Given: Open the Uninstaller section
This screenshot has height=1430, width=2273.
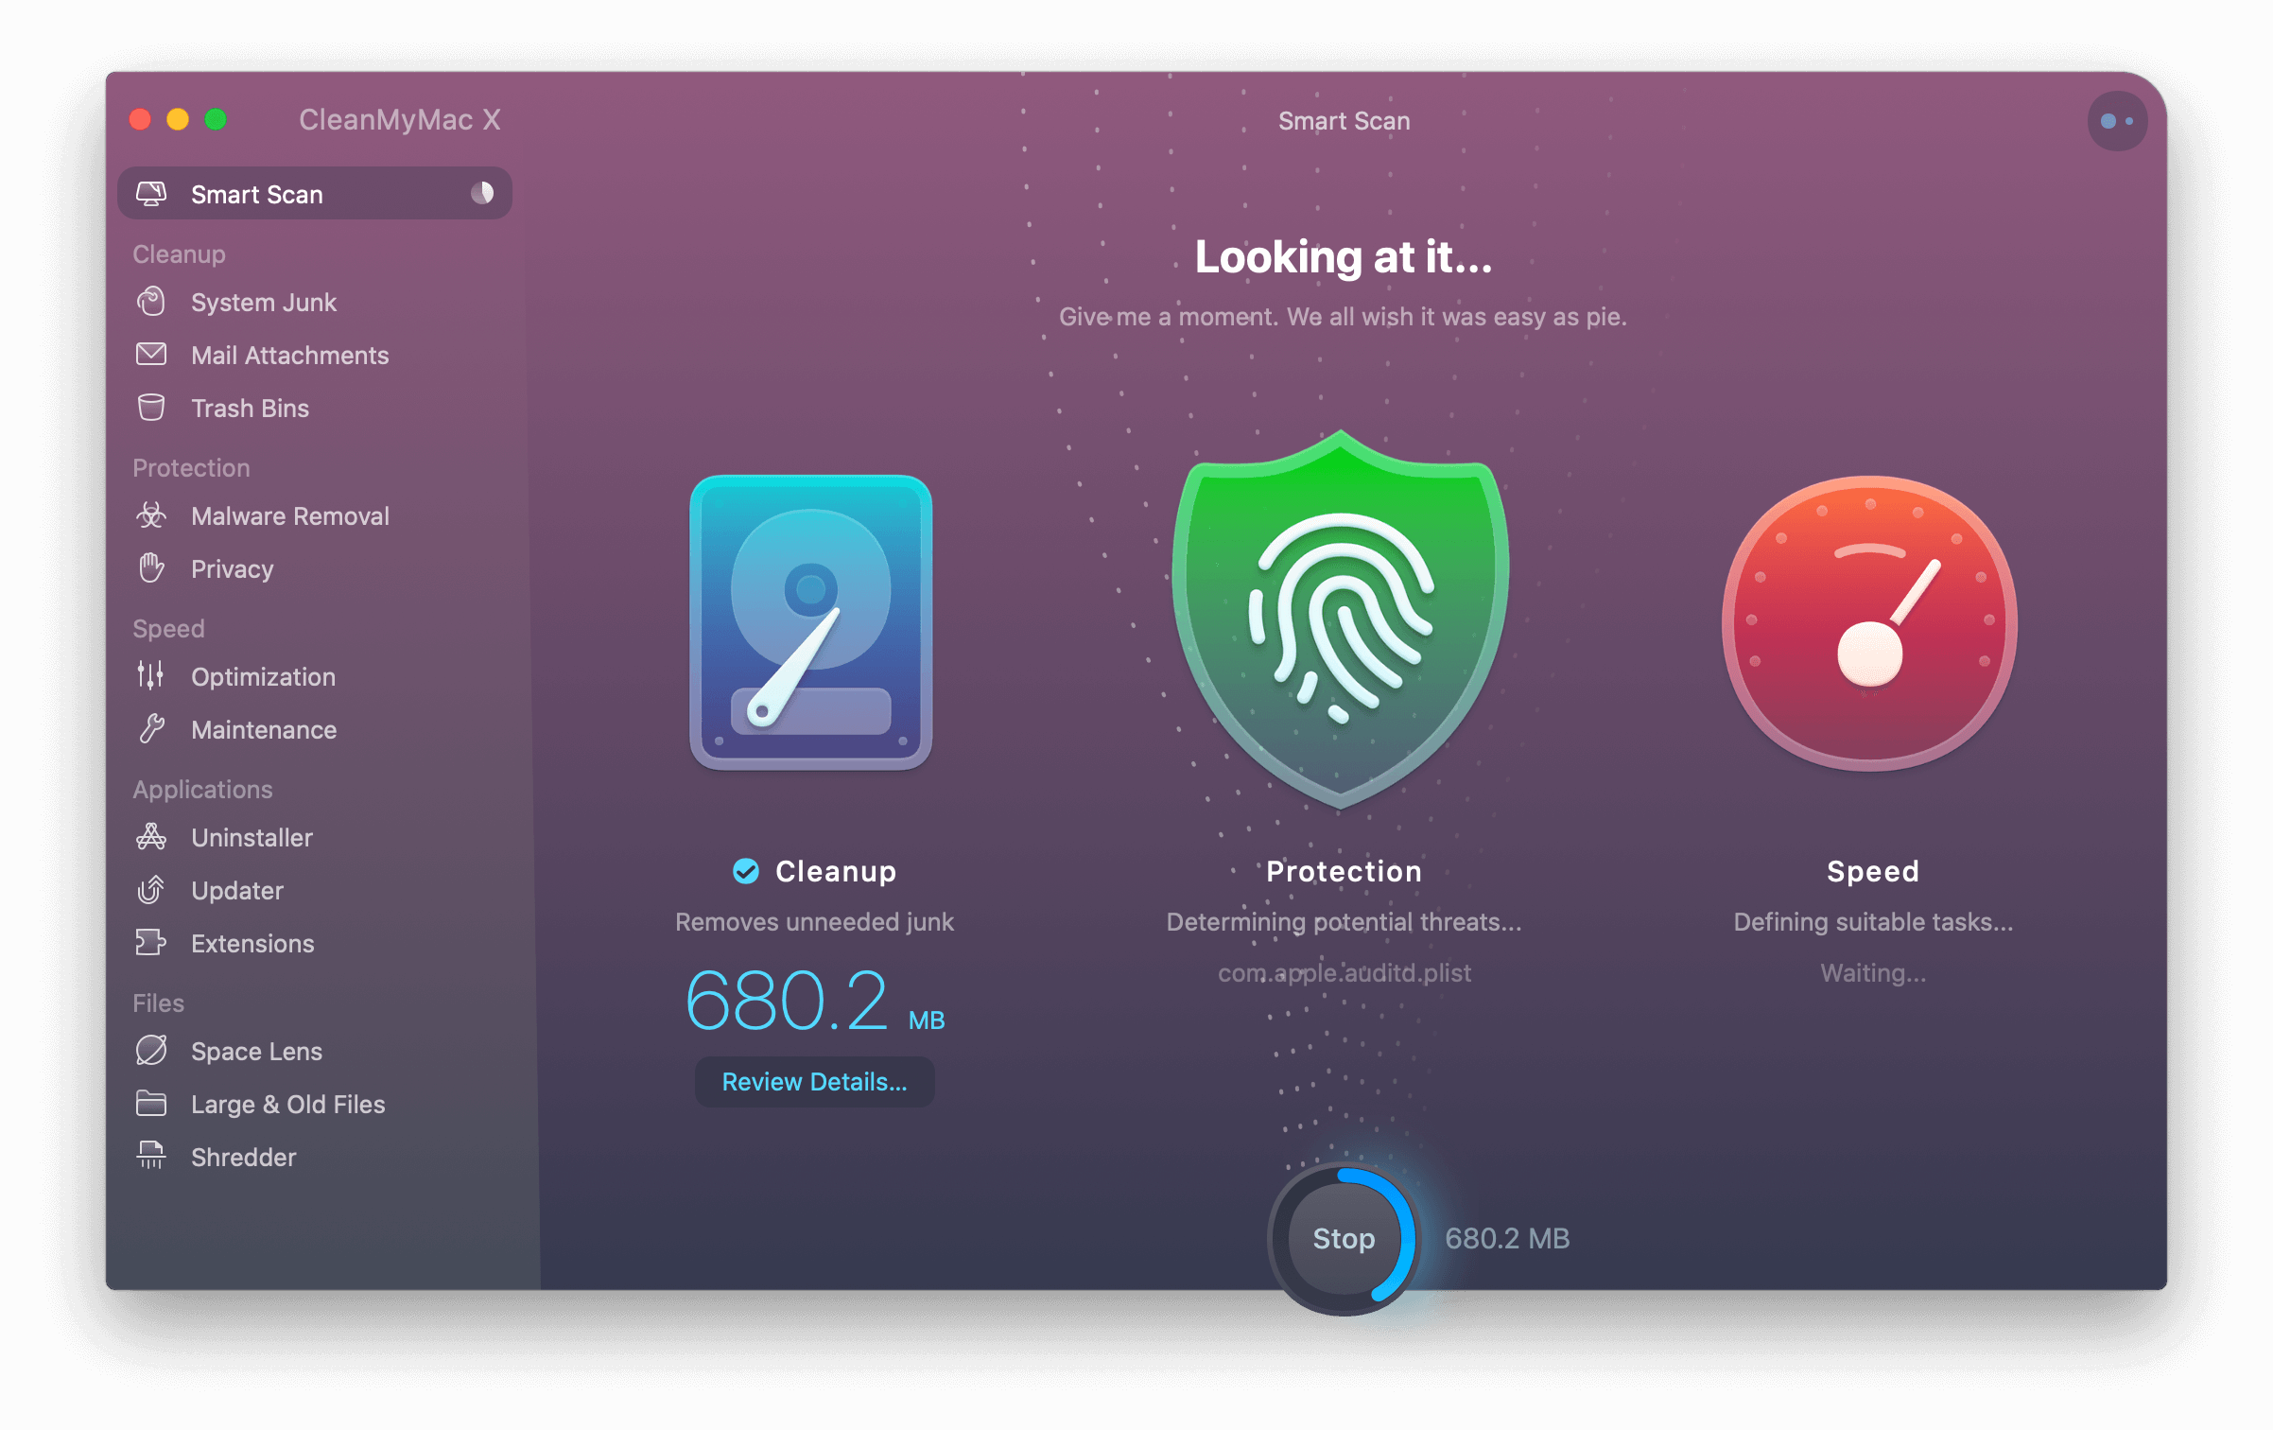Looking at the screenshot, I should point(252,838).
